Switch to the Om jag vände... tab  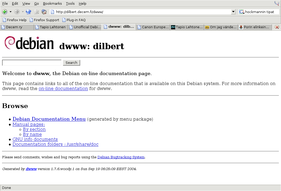tap(221, 27)
